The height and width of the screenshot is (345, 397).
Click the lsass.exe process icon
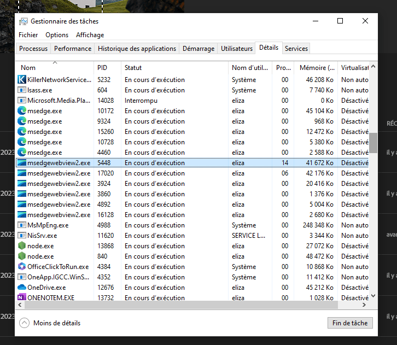(x=22, y=90)
